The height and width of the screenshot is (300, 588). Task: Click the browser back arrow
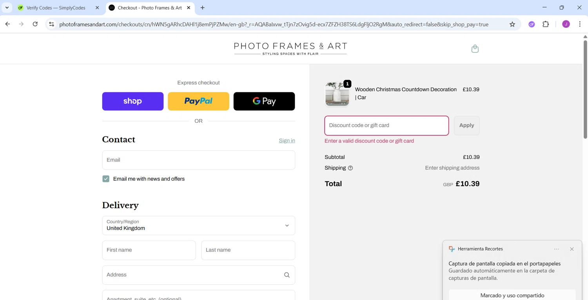pos(7,24)
